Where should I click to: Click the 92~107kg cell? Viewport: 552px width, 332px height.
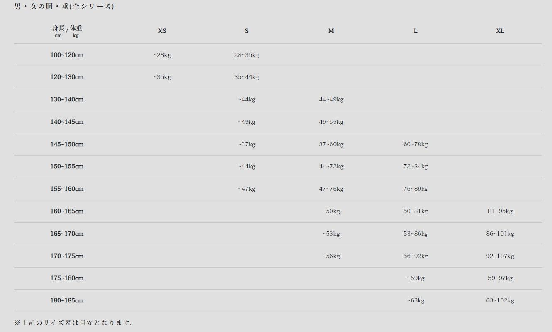pos(500,256)
